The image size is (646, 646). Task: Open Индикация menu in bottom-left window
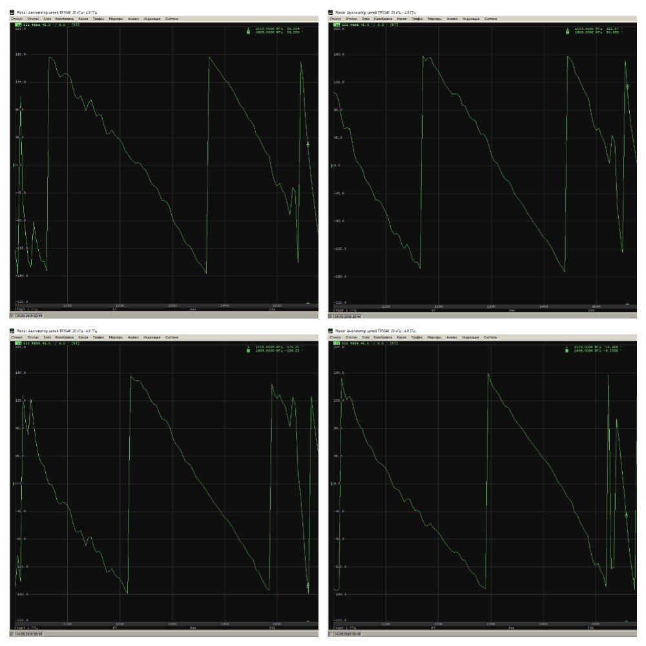coord(152,337)
